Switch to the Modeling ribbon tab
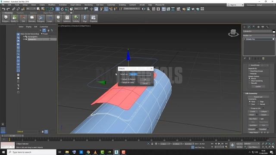Screen dimensions: 276x155 [8, 13]
